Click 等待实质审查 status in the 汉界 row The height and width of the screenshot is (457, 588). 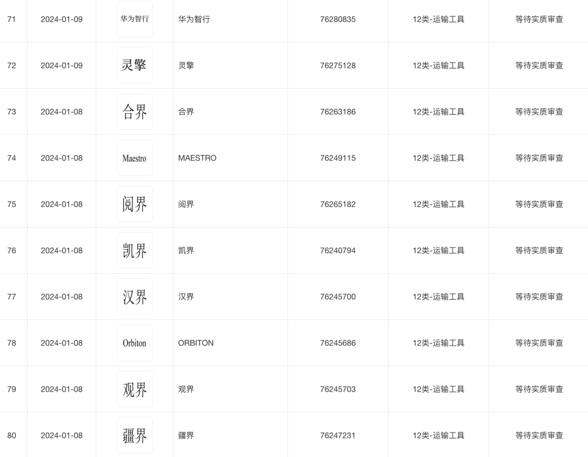pyautogui.click(x=539, y=297)
